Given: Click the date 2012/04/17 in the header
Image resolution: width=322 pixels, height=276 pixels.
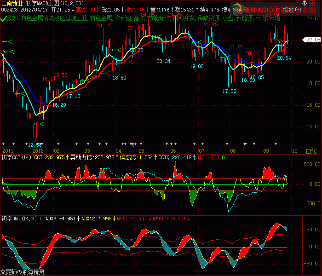Looking at the screenshot, I should (34, 10).
